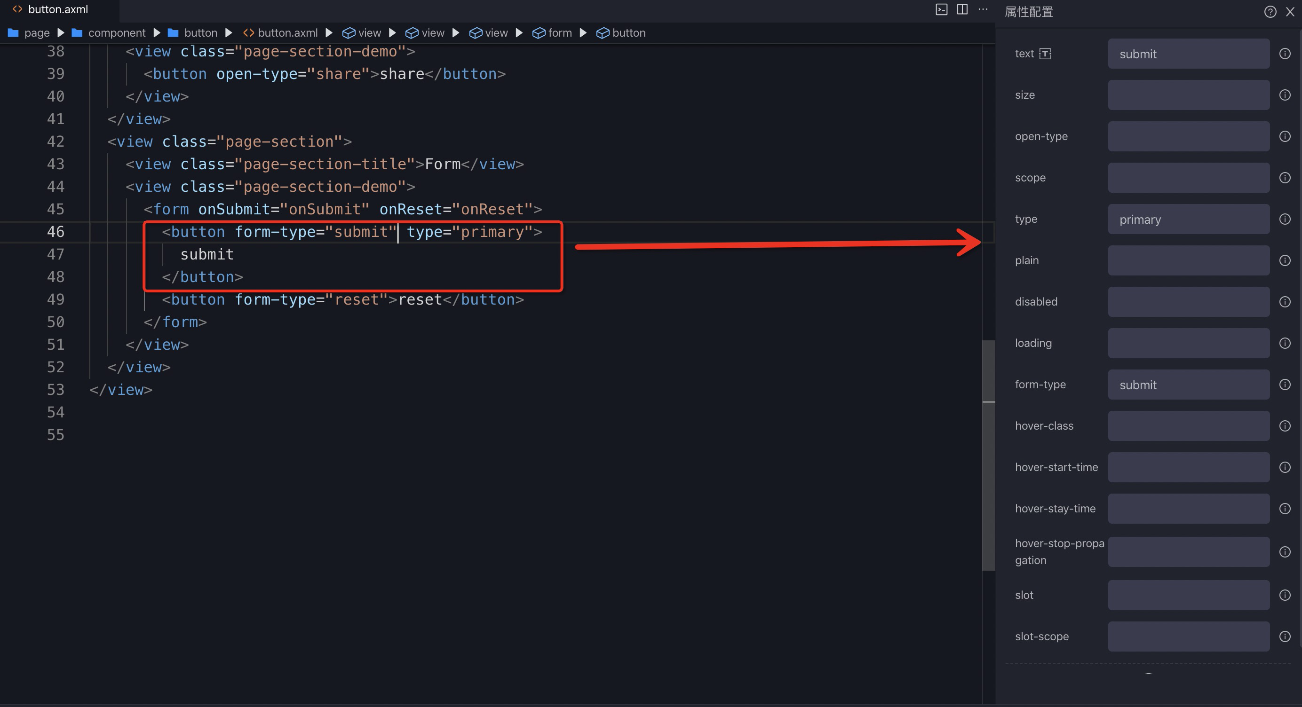
Task: Click the submit text input field
Action: (1188, 54)
